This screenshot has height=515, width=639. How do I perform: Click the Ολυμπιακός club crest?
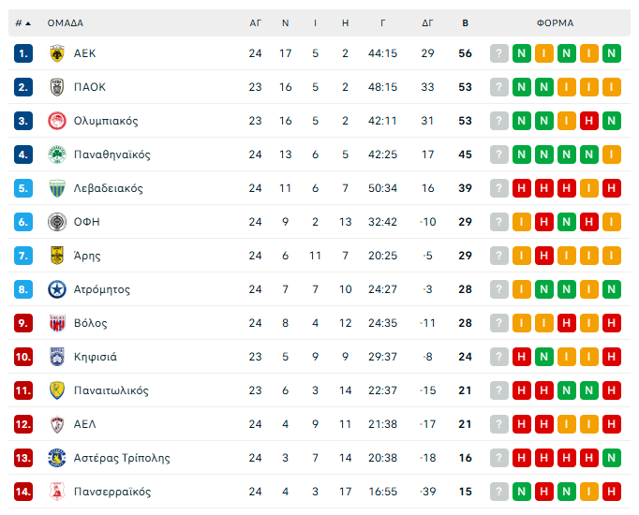point(56,121)
